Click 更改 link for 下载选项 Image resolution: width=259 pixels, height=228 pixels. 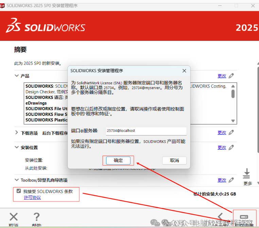(x=222, y=133)
